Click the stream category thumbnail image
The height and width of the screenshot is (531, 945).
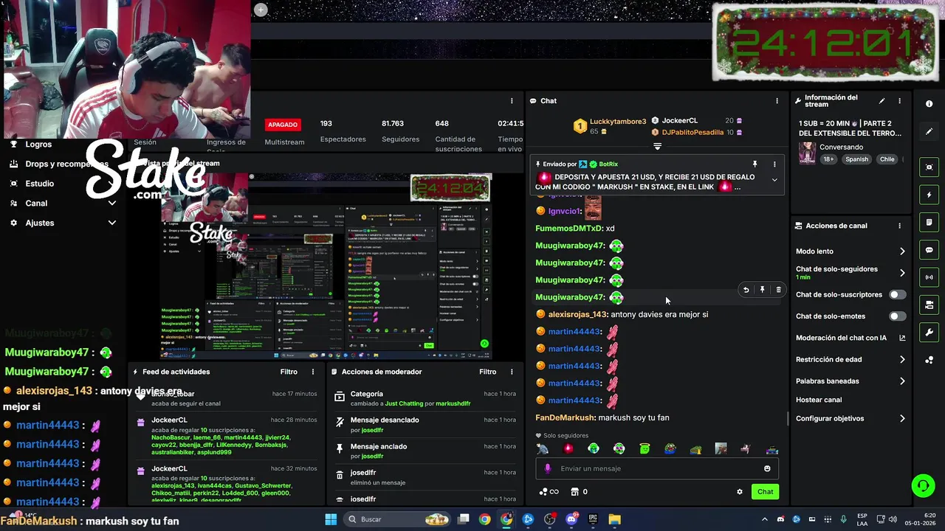(x=807, y=153)
